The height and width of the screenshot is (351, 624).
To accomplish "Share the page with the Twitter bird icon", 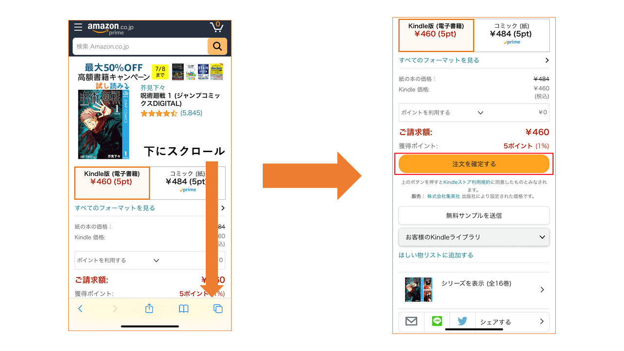I will [x=461, y=321].
